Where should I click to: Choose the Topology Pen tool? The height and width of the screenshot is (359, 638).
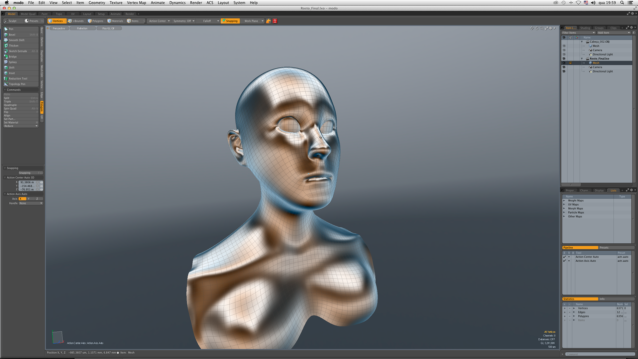[17, 84]
